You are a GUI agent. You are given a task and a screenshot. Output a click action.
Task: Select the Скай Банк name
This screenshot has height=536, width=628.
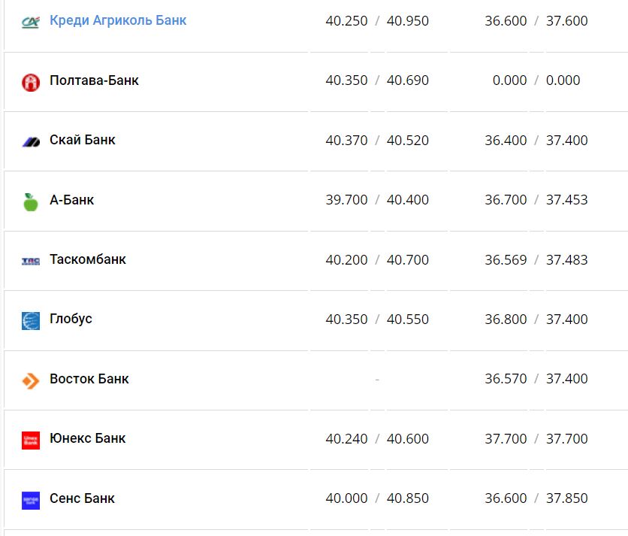coord(83,140)
